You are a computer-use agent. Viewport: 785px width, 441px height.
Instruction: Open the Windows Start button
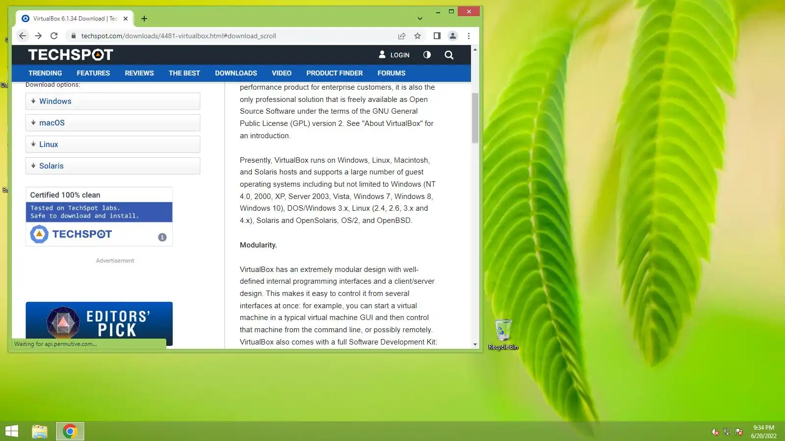[12, 431]
